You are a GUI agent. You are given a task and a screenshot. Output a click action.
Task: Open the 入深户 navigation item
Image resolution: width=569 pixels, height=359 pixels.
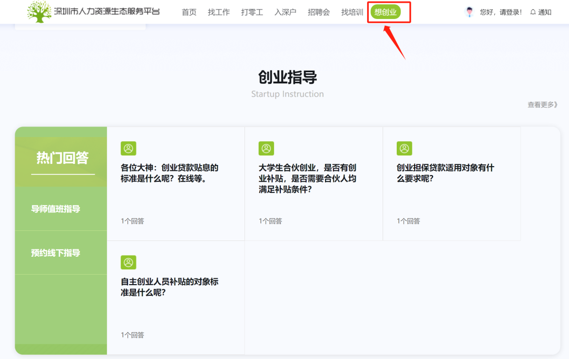click(286, 12)
